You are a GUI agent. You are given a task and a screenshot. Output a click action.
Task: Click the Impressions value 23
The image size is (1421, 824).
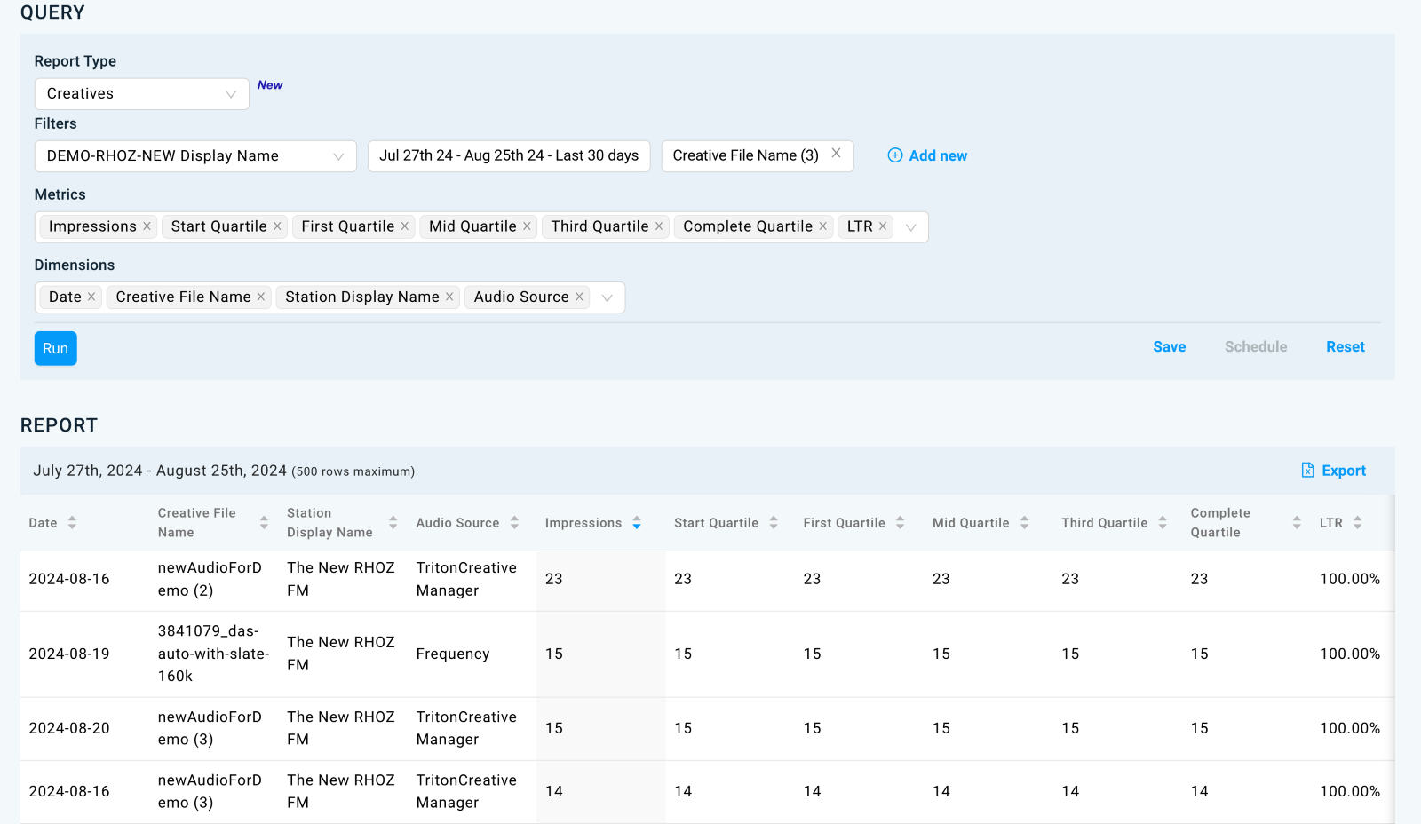(x=554, y=579)
